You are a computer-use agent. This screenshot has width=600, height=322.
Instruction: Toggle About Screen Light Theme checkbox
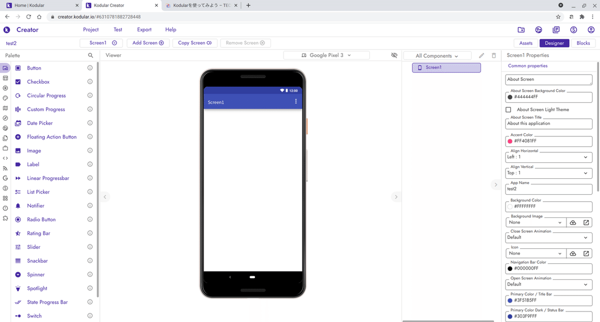[x=508, y=110]
